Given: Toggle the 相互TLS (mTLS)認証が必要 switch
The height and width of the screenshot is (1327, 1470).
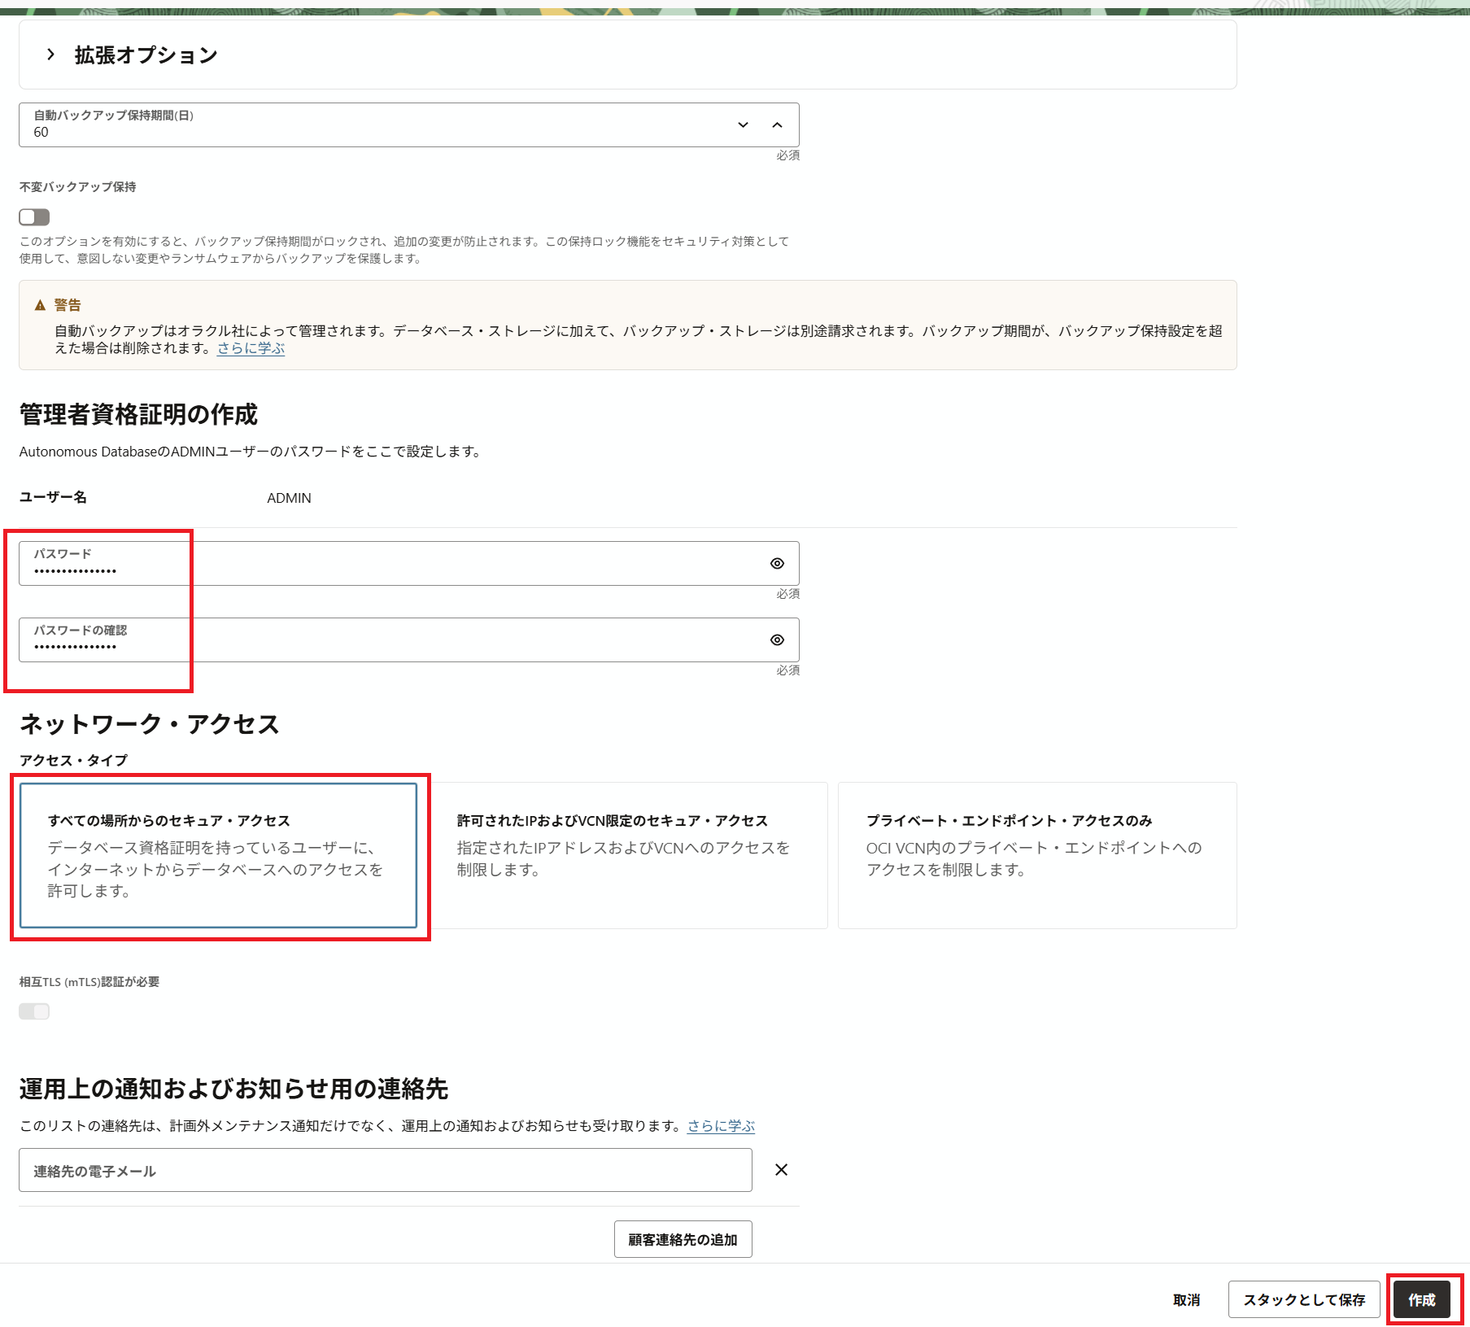Looking at the screenshot, I should click(34, 1011).
